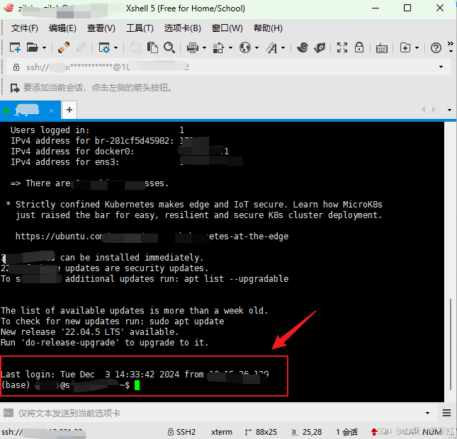Image resolution: width=457 pixels, height=439 pixels.
Task: Click the compose bar send icon
Action: point(9,413)
